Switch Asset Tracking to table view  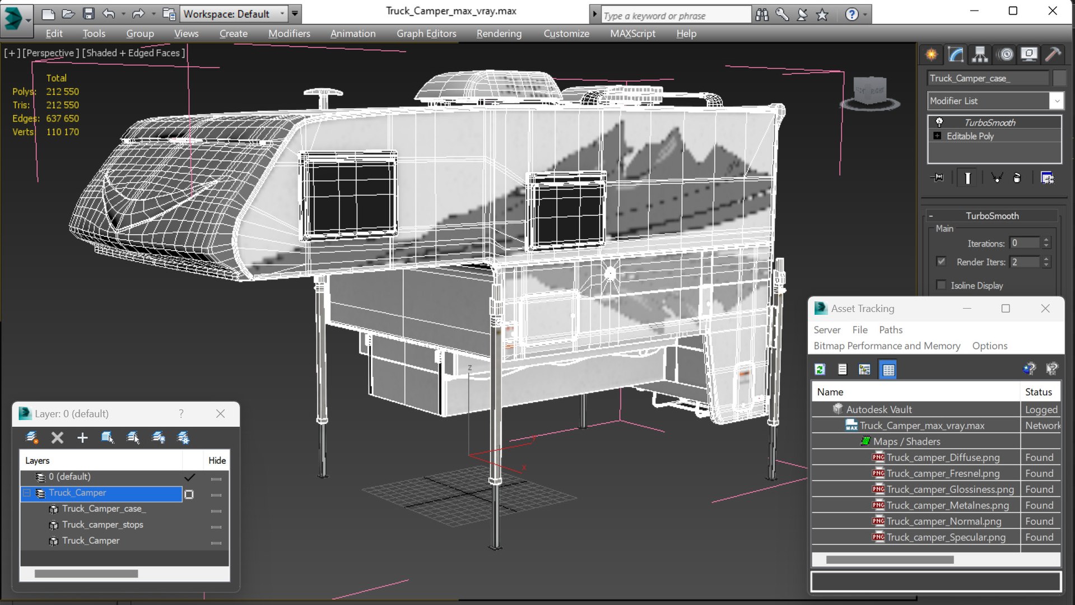888,369
